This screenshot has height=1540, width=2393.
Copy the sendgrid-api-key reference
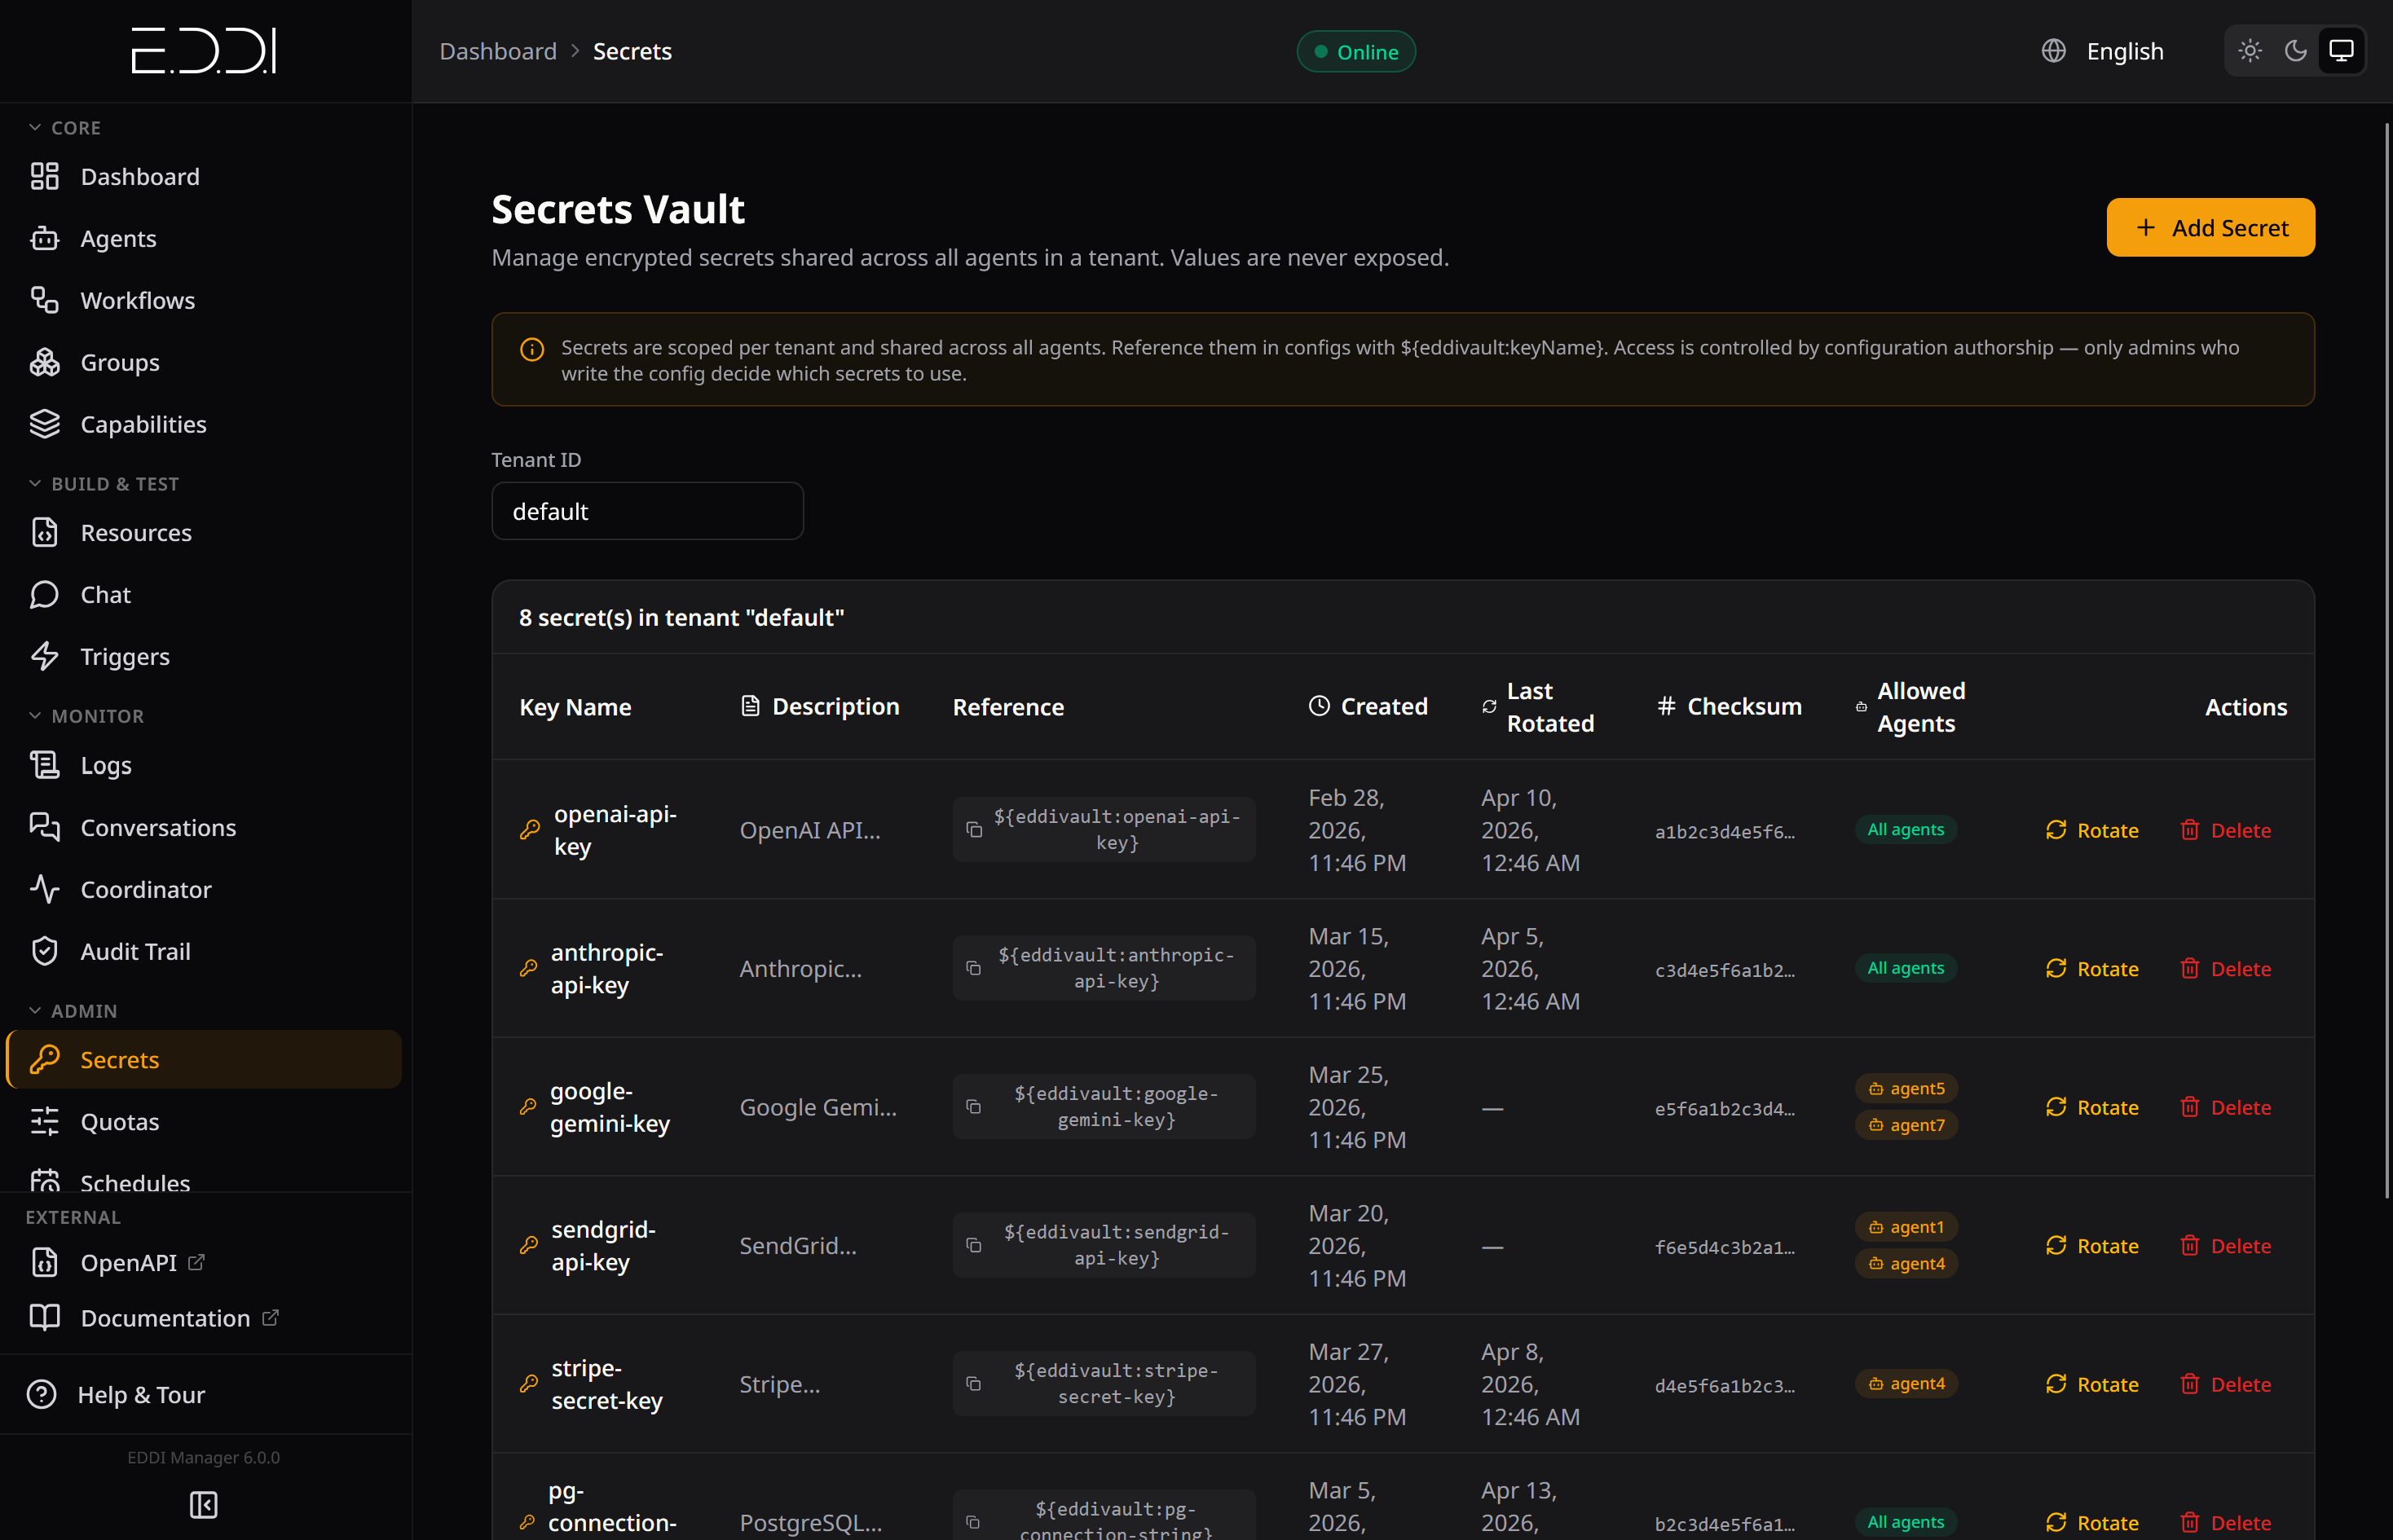974,1245
